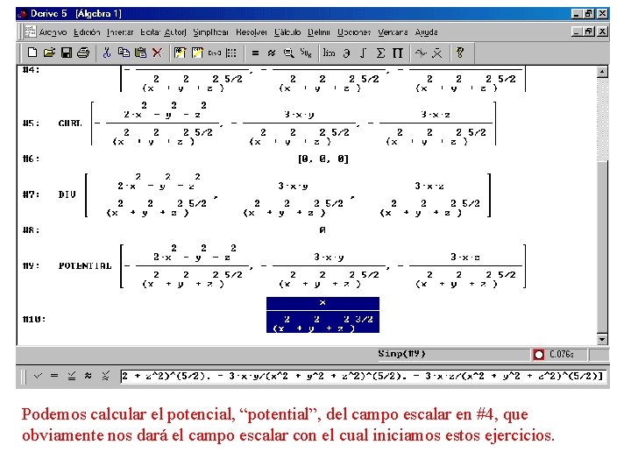Delete the expression with the red X icon

[158, 53]
